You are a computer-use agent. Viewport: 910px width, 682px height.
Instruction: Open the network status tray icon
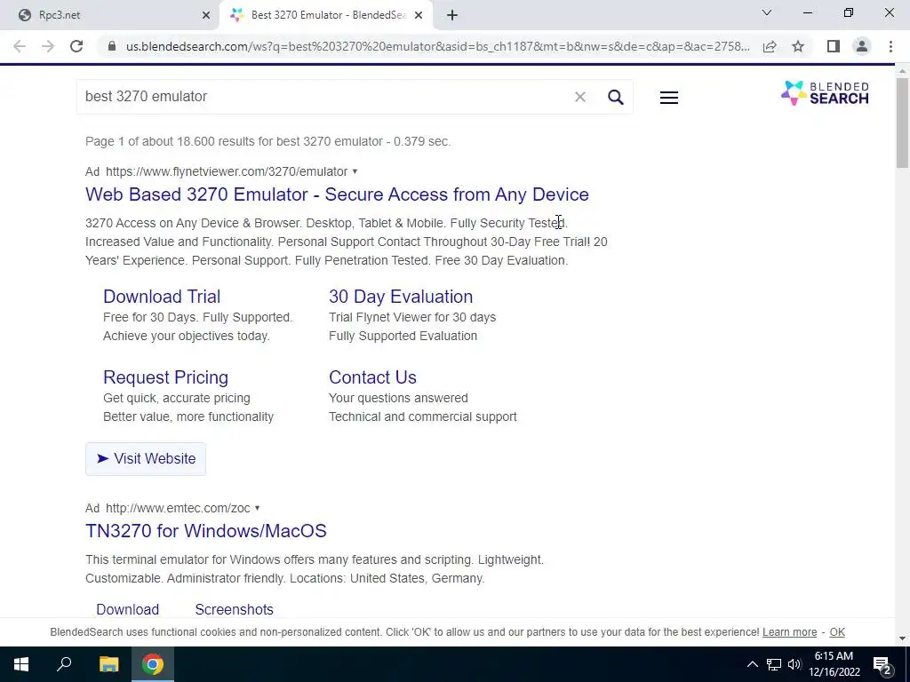[x=774, y=664]
